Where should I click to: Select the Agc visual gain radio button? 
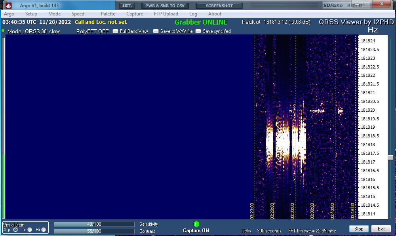coord(15,230)
